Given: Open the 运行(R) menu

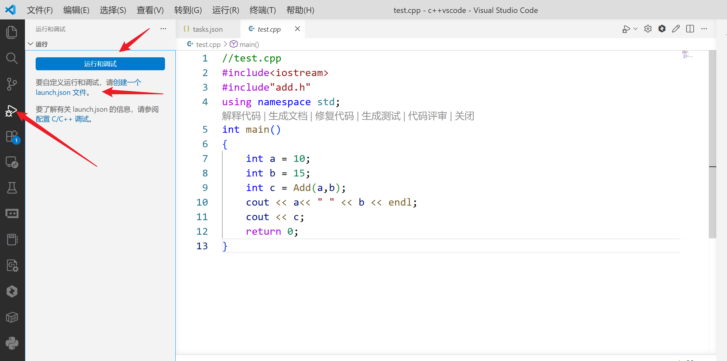Looking at the screenshot, I should pyautogui.click(x=226, y=10).
